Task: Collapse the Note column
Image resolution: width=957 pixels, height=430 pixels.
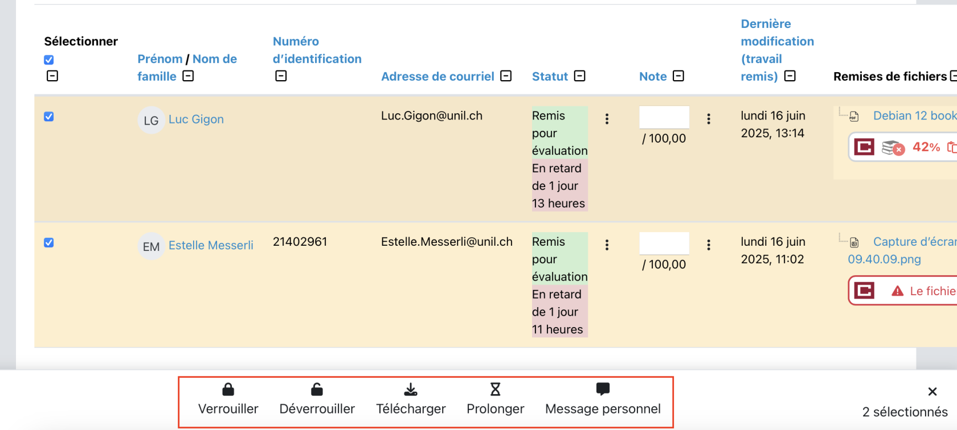Action: (678, 76)
